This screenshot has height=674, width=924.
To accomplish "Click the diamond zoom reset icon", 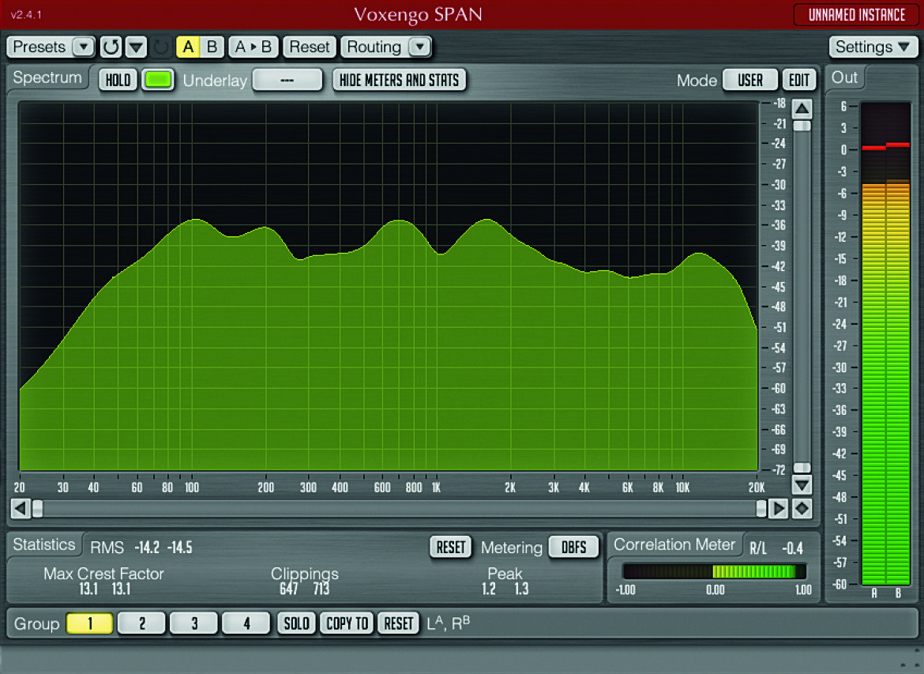I will coord(802,508).
